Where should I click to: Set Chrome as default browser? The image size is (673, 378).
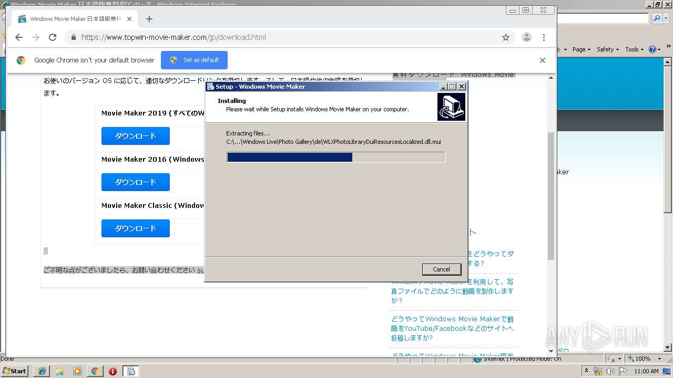pyautogui.click(x=194, y=60)
